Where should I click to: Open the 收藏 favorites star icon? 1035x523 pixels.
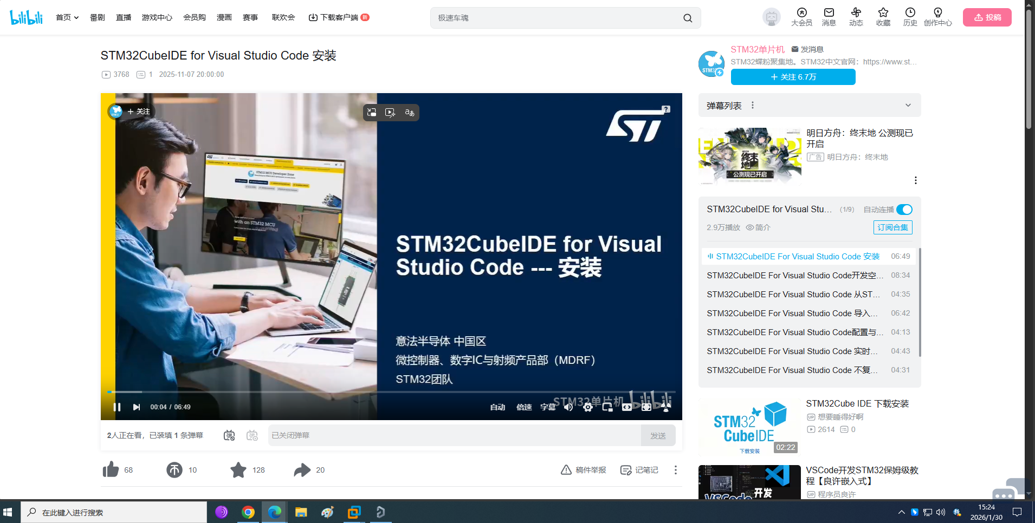(883, 12)
